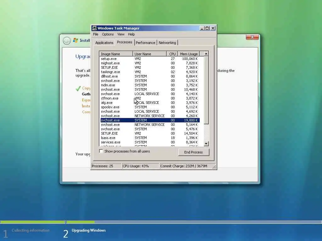Viewport: 322px width, 241px height.
Task: Click the Collecting information step label
Action: [31, 230]
